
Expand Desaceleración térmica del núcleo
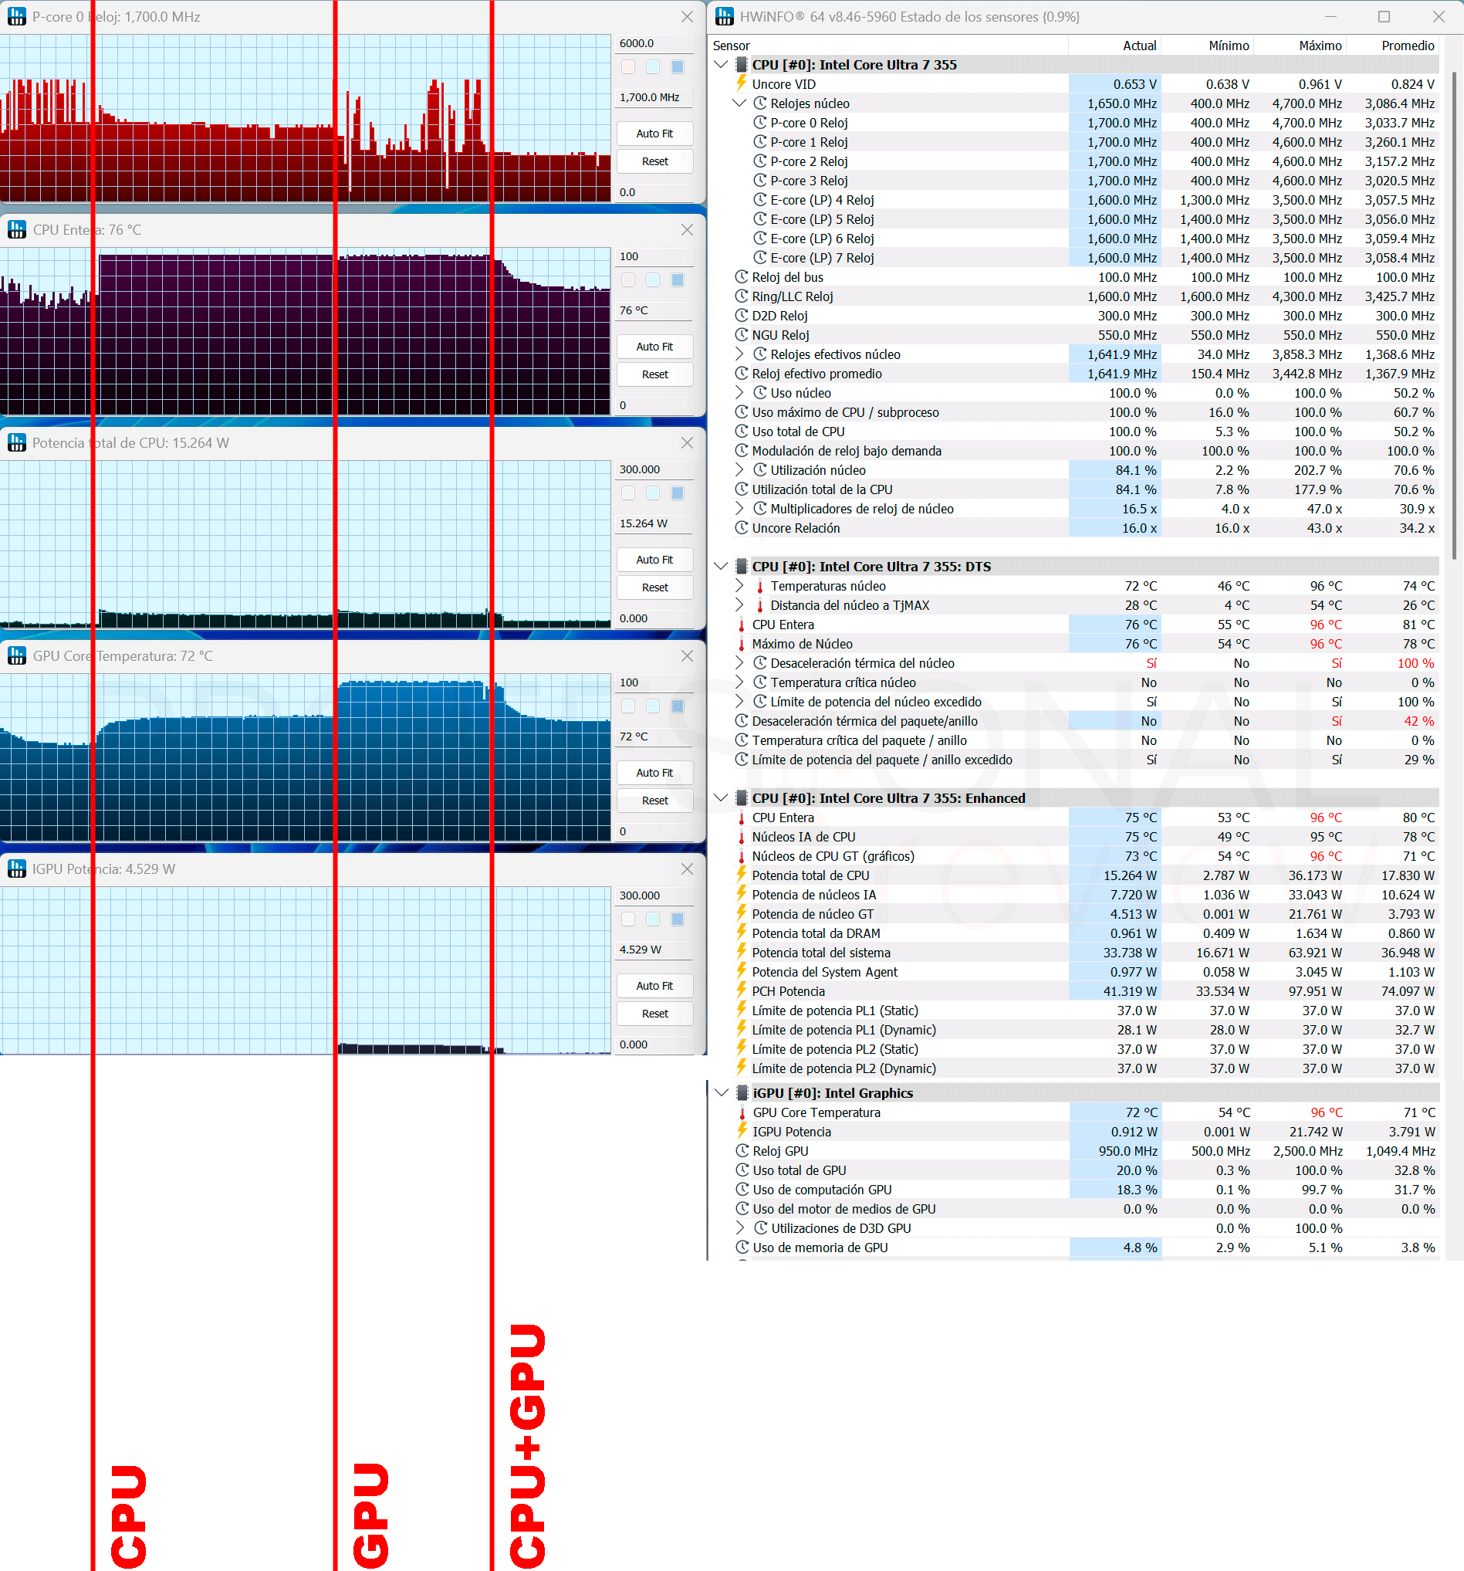[739, 663]
